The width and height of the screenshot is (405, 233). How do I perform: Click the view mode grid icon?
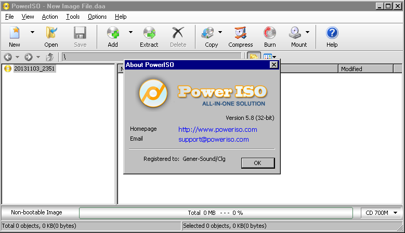click(x=268, y=56)
